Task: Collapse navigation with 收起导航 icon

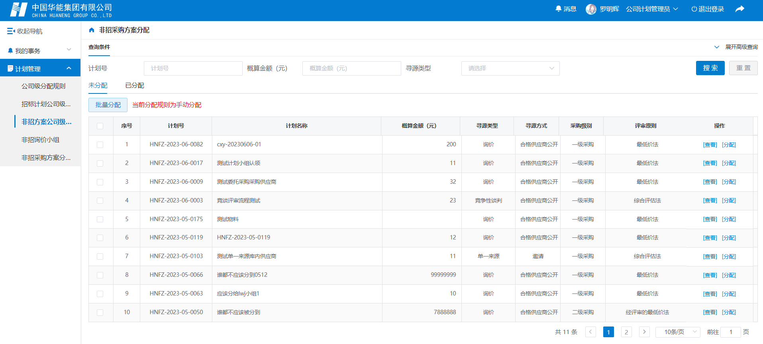Action: pyautogui.click(x=11, y=31)
